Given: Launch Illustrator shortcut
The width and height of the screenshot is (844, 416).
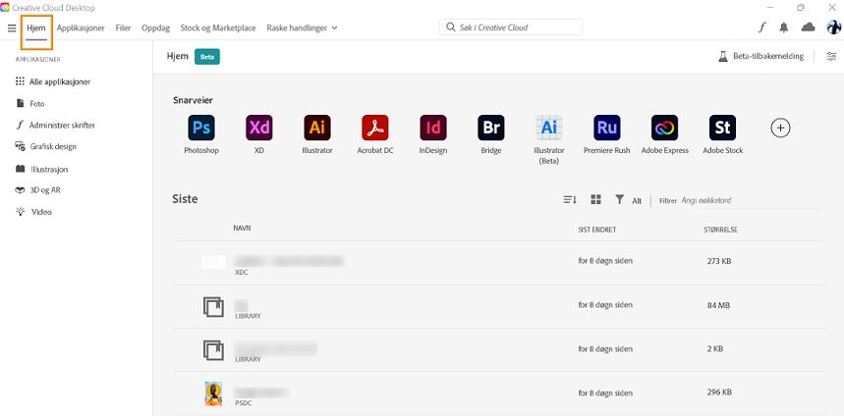Looking at the screenshot, I should pos(317,134).
